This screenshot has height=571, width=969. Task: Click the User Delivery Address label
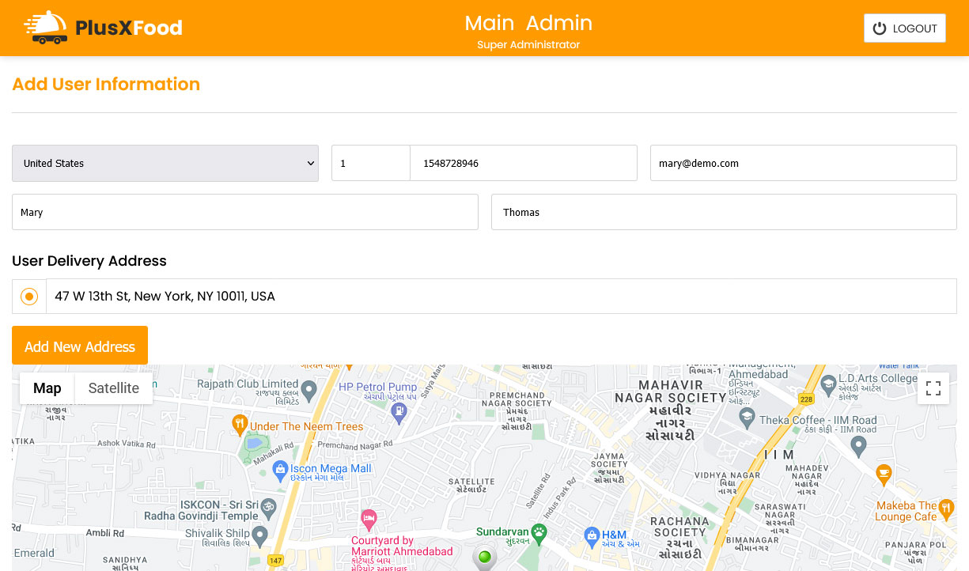pos(89,261)
